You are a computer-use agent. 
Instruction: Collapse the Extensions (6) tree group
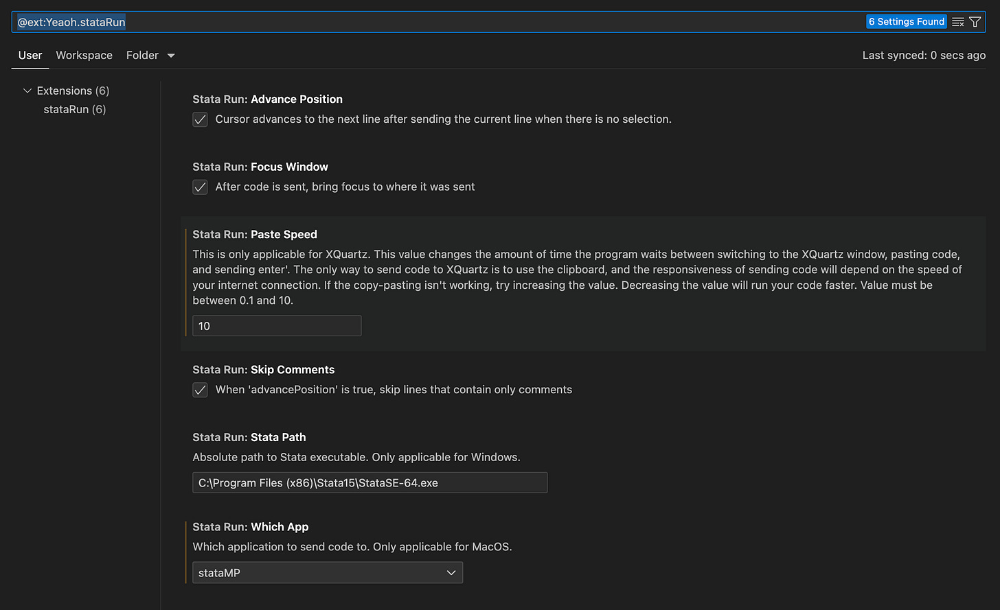click(27, 90)
